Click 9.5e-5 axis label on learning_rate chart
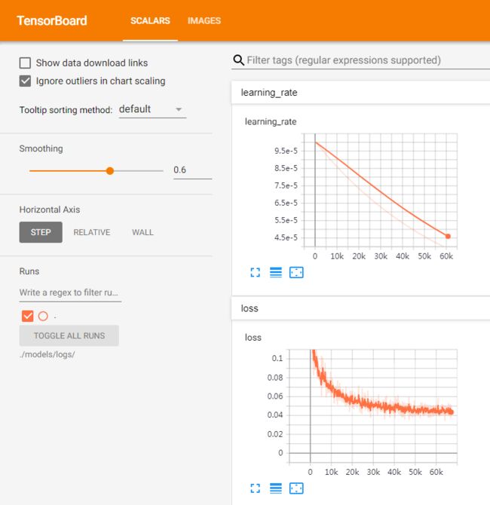Image resolution: width=490 pixels, height=505 pixels. 286,151
